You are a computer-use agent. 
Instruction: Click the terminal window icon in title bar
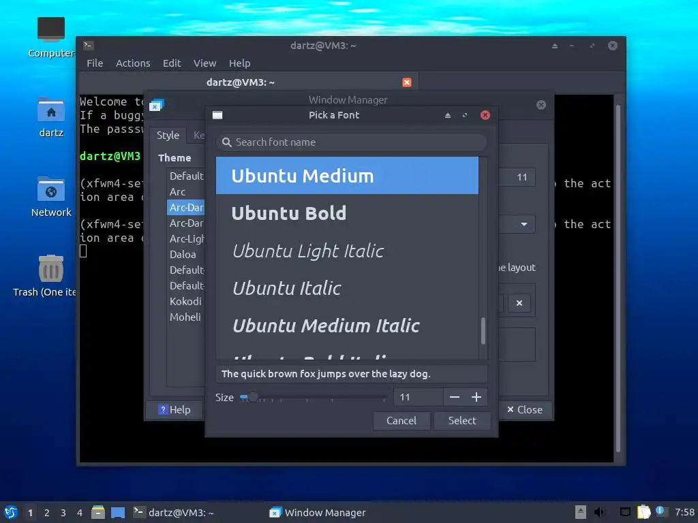coord(89,45)
